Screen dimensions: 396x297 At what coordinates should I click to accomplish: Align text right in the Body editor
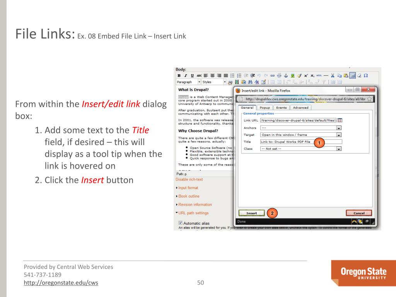219,75
